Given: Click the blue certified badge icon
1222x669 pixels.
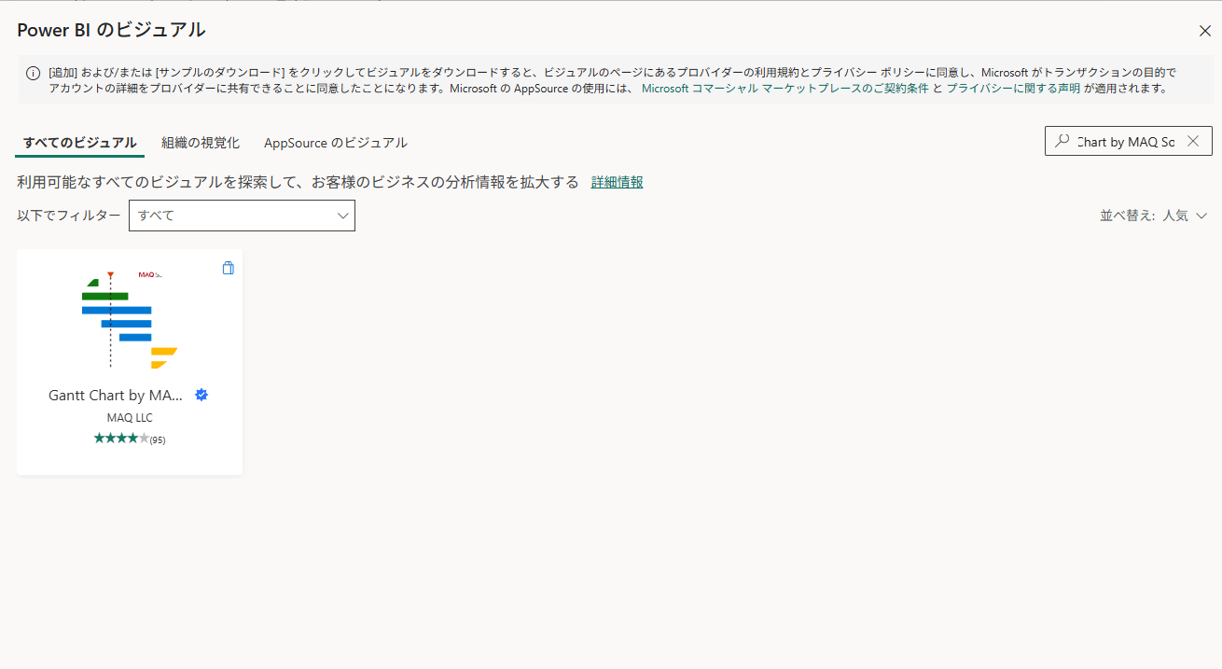Looking at the screenshot, I should 201,395.
